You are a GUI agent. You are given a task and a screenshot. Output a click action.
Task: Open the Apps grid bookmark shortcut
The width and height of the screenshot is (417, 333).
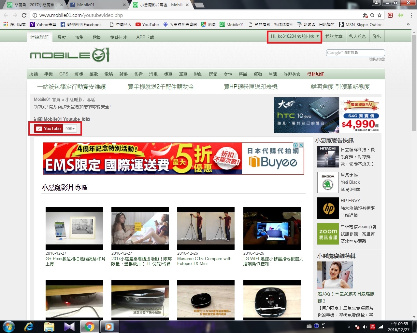click(x=15, y=24)
